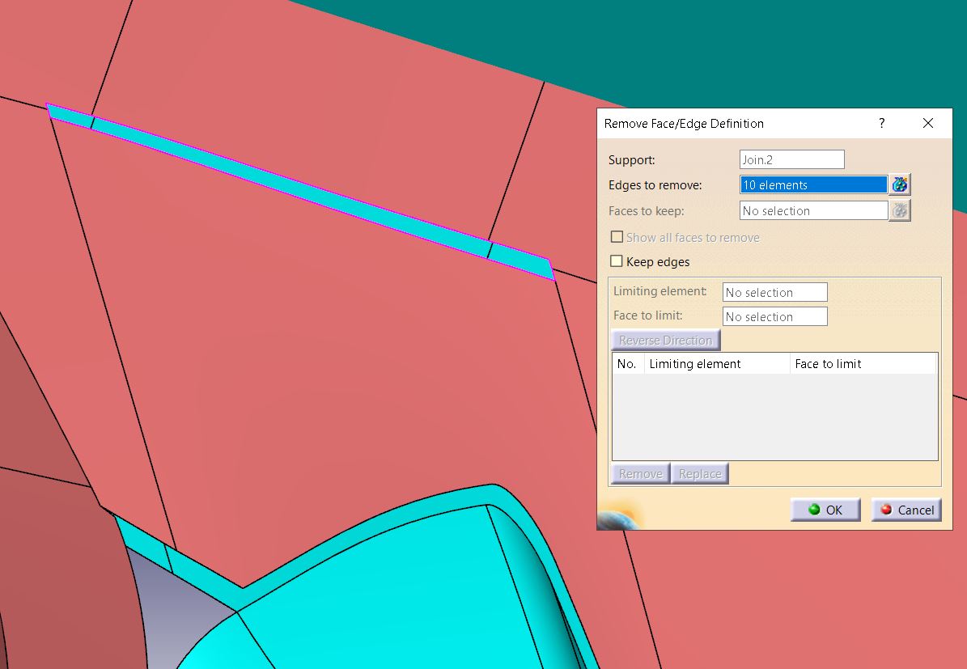This screenshot has height=669, width=967.
Task: Click the Remove button below the list
Action: (x=639, y=473)
